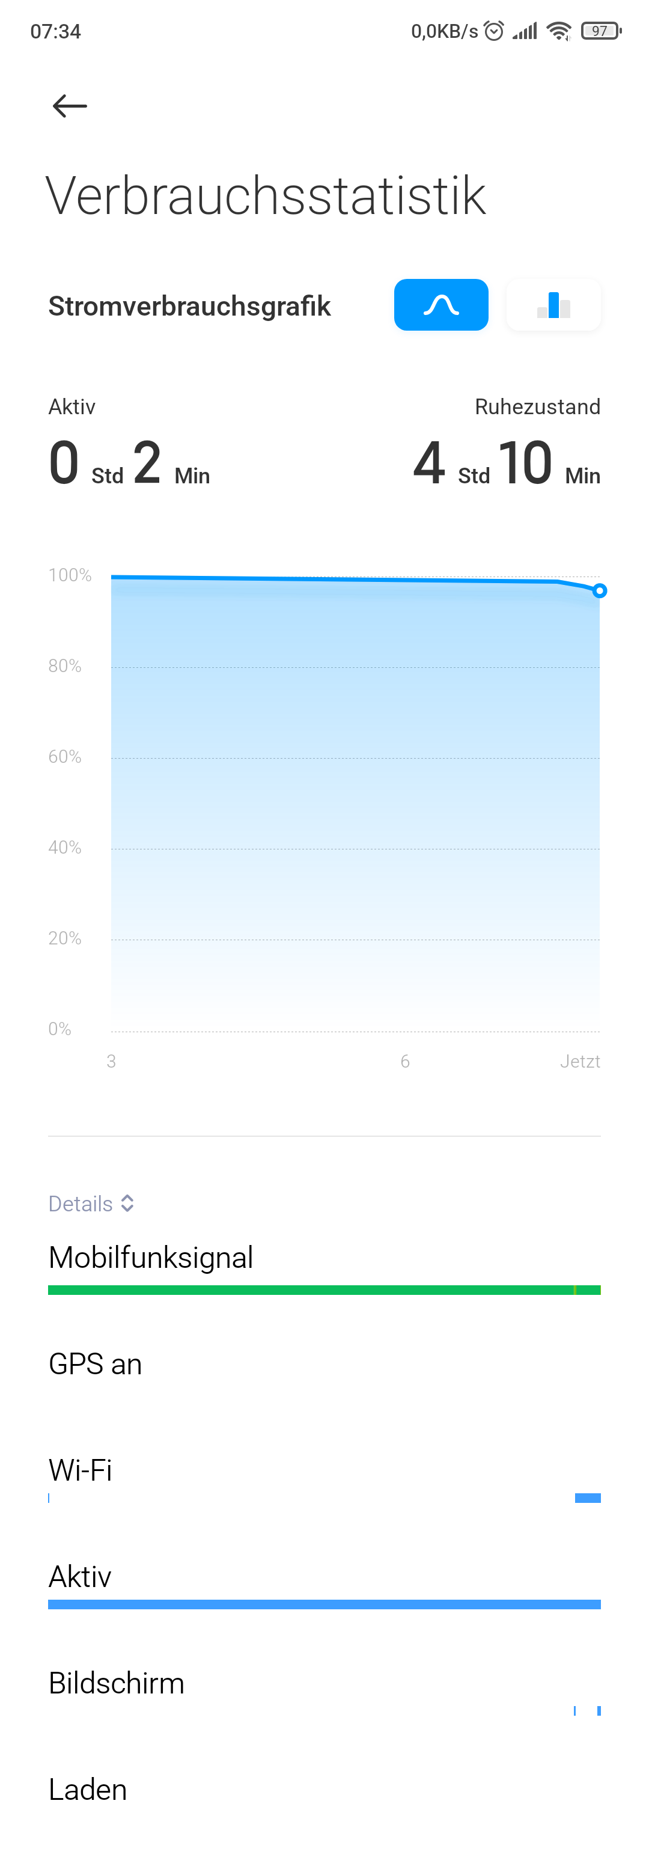Screen dimensions: 649x1869
Task: Tap the Aktiv 0 Std 2 Min value
Action: pyautogui.click(x=129, y=463)
